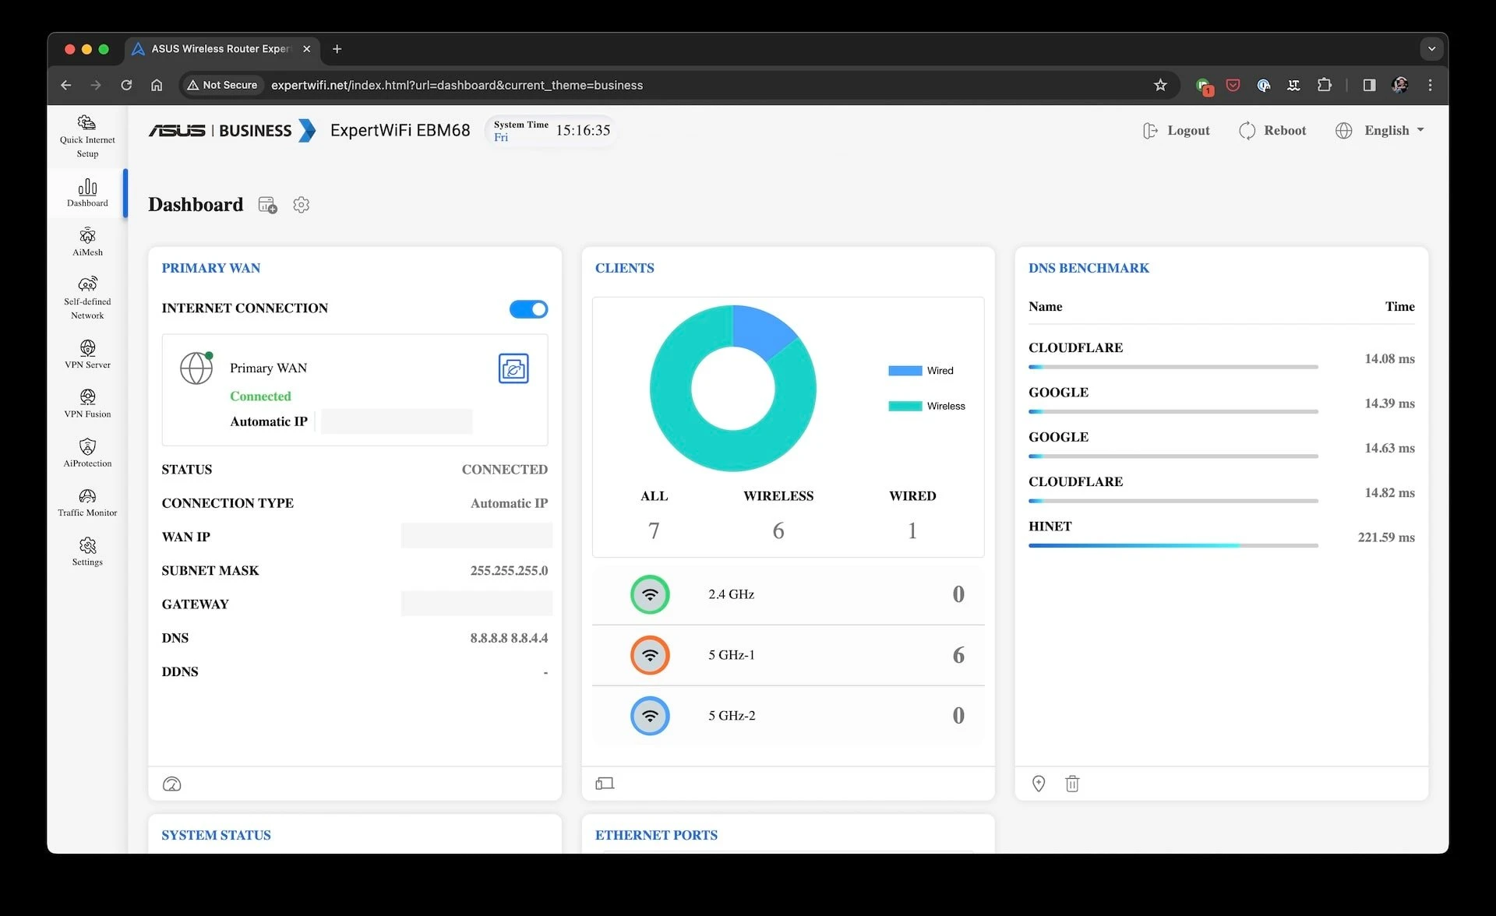Click the Primary WAN edit icon
The width and height of the screenshot is (1496, 916).
click(513, 368)
